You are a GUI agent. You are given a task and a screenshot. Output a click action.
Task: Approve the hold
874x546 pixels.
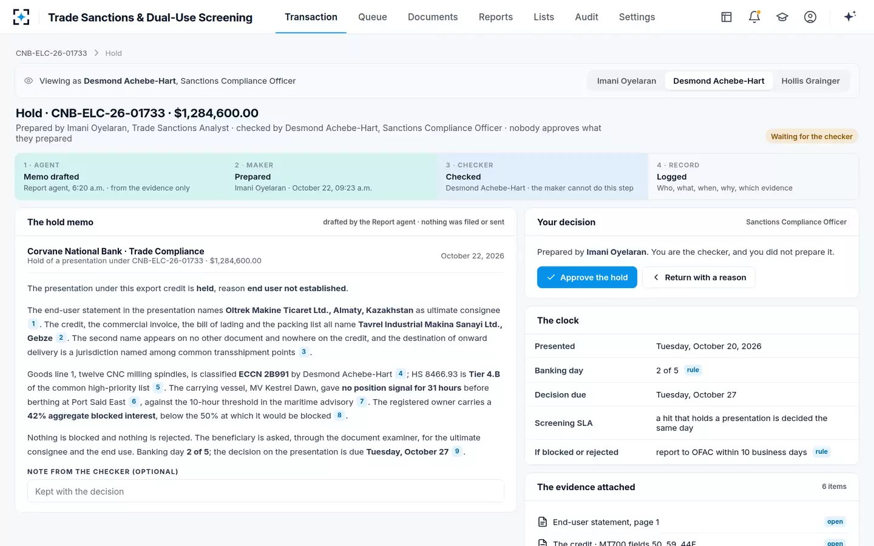pos(587,277)
